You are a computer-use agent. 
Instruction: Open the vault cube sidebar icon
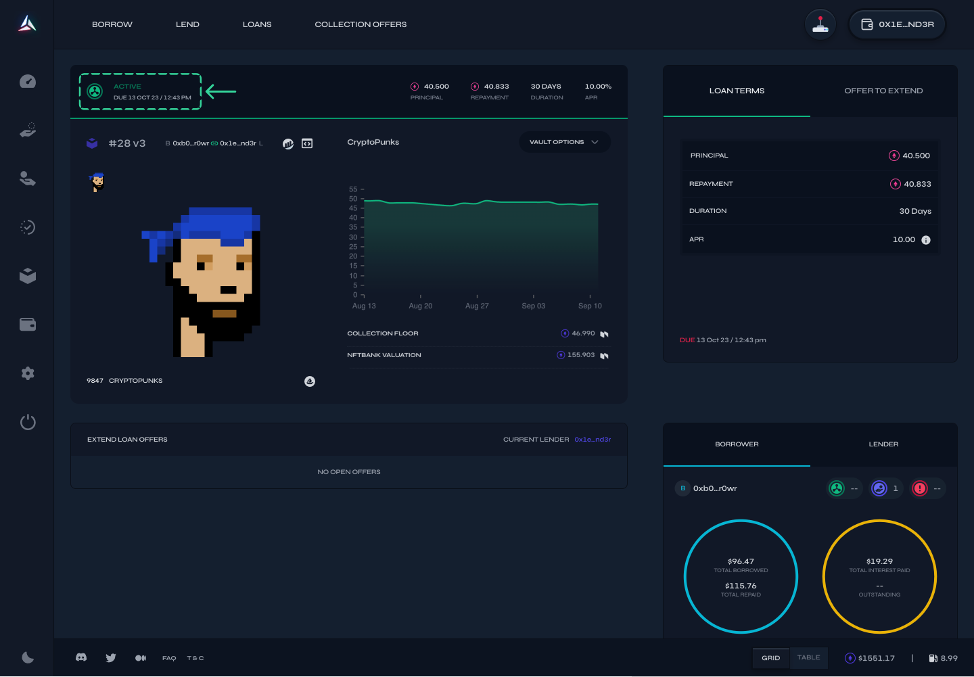coord(28,276)
